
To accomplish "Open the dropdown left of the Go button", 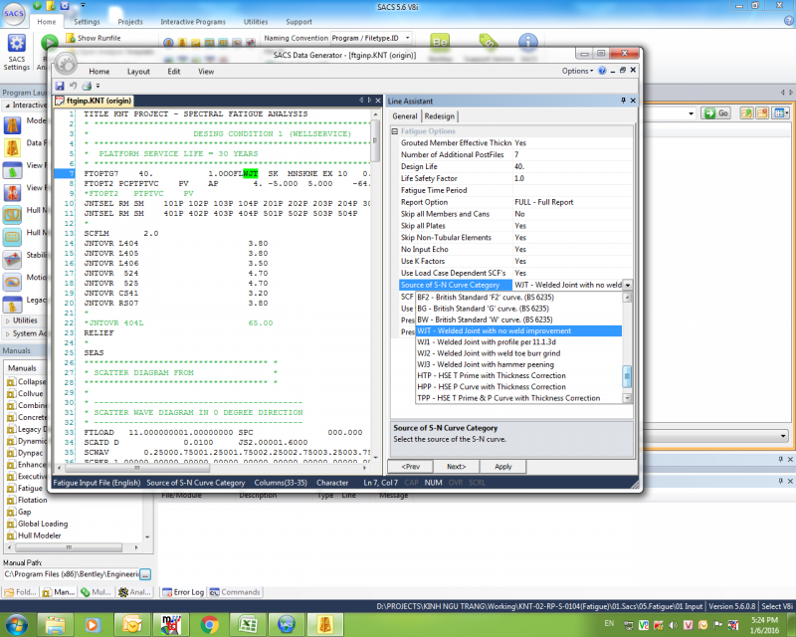I will [691, 112].
